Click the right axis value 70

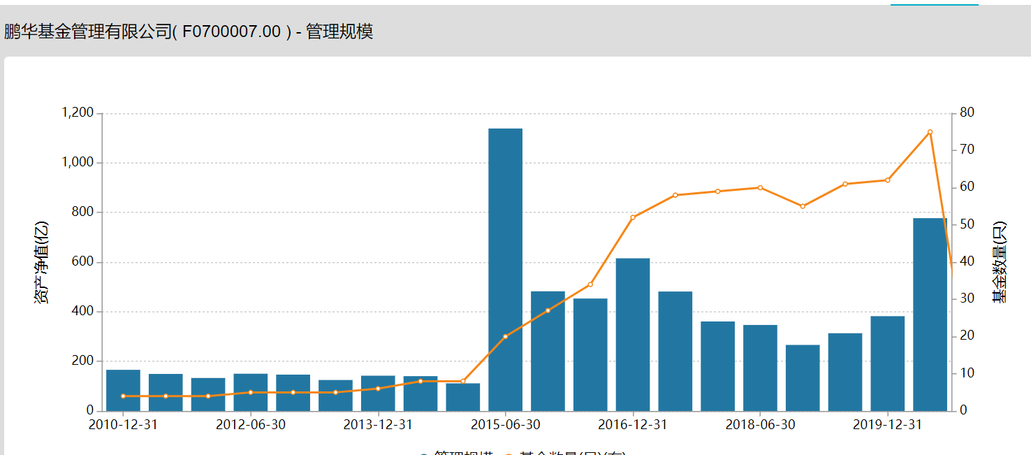[967, 150]
